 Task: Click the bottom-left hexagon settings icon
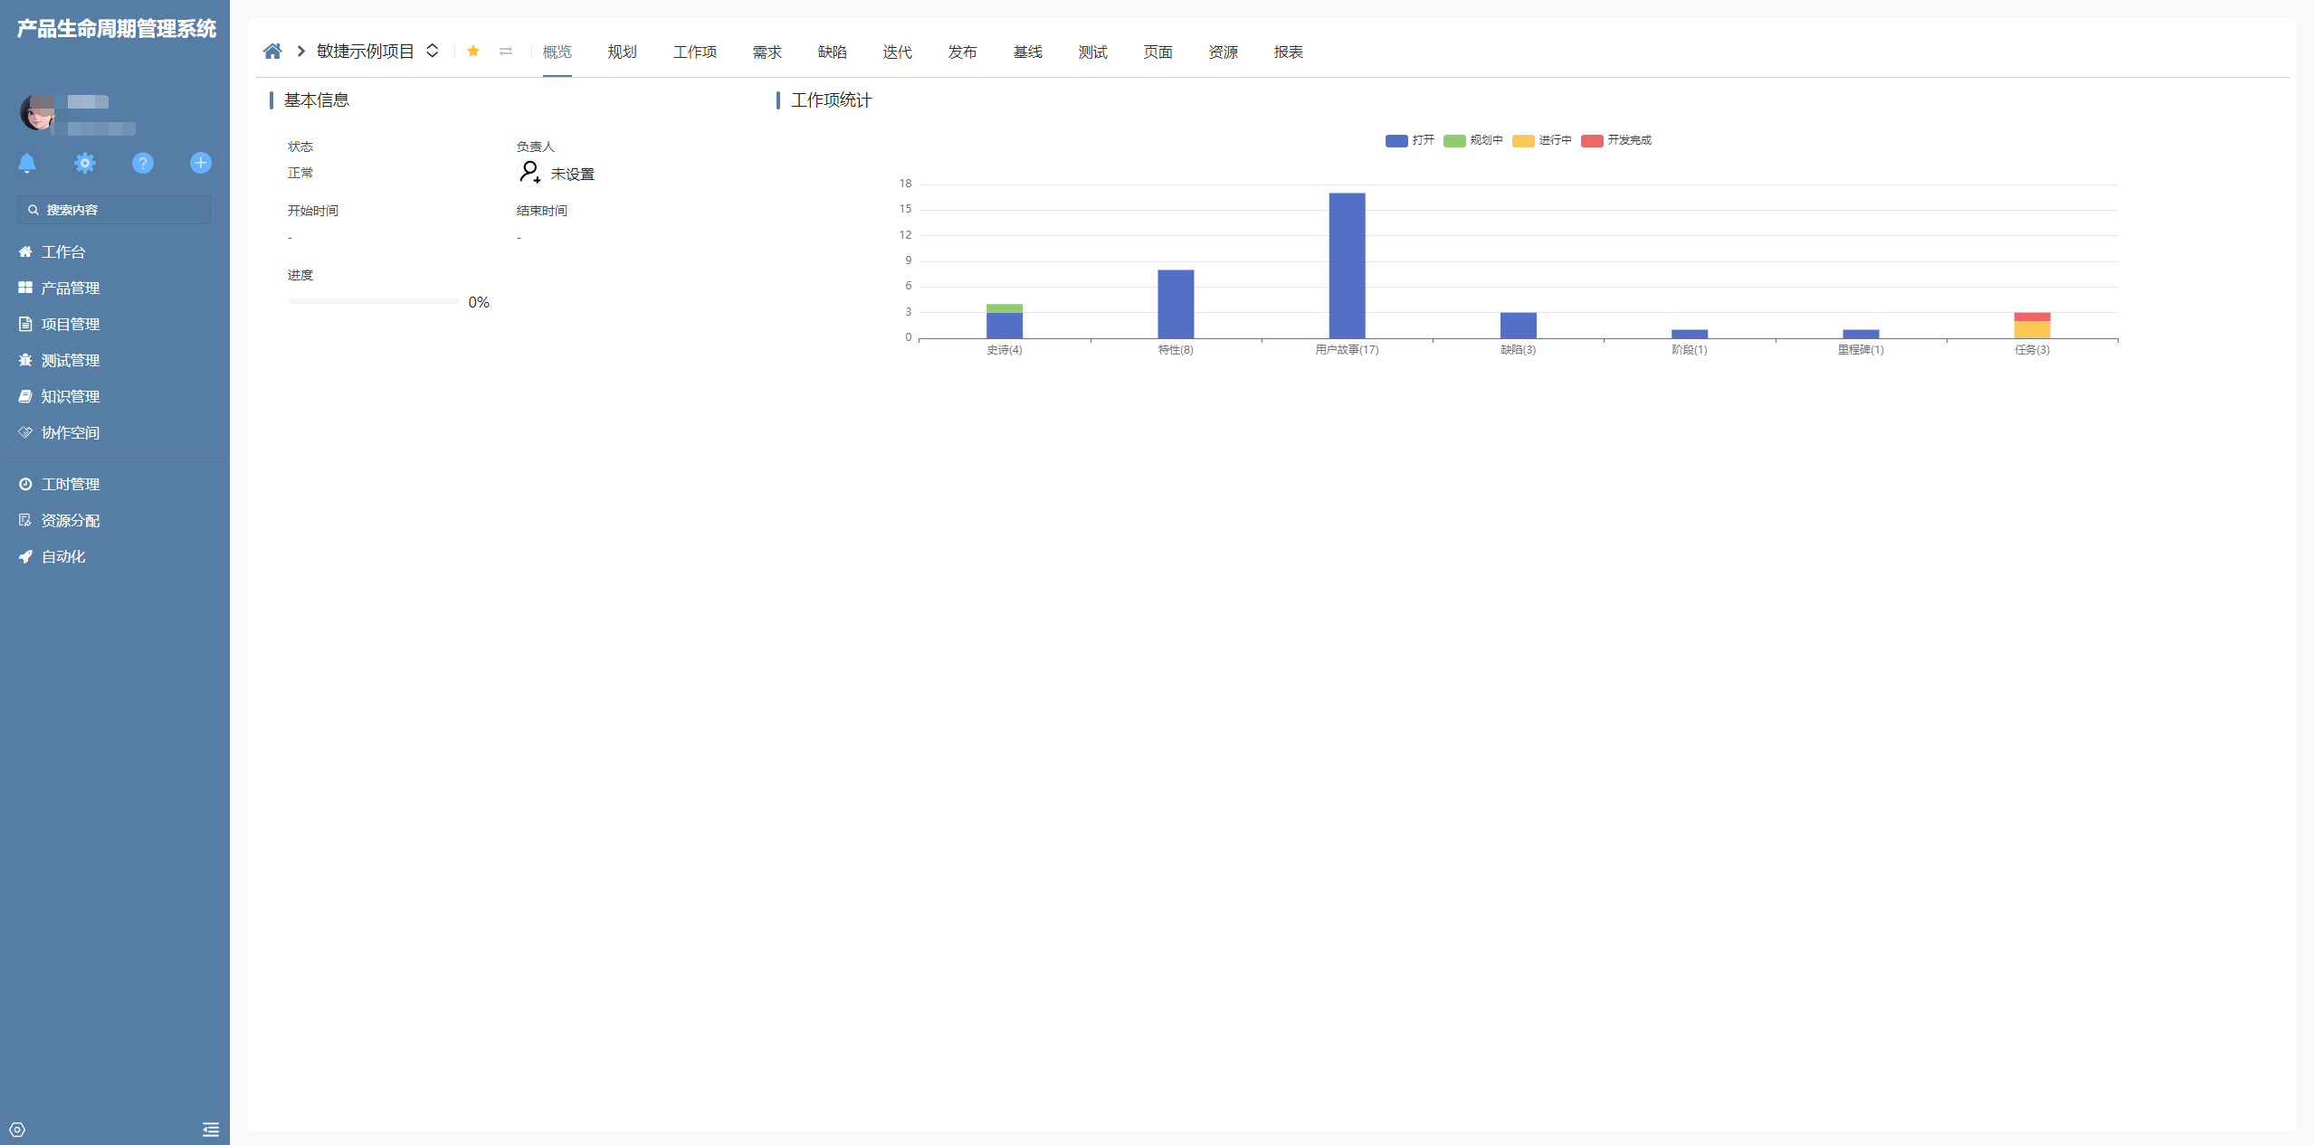pos(17,1130)
